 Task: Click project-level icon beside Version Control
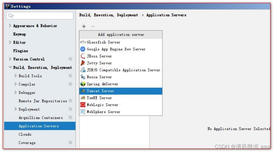70,59
